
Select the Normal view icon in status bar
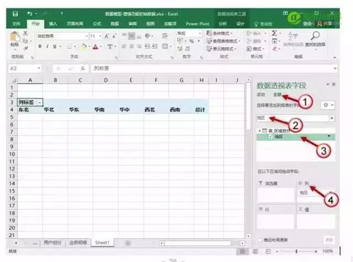(x=242, y=251)
